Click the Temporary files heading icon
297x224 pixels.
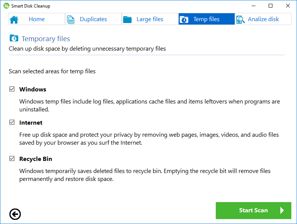(x=14, y=39)
